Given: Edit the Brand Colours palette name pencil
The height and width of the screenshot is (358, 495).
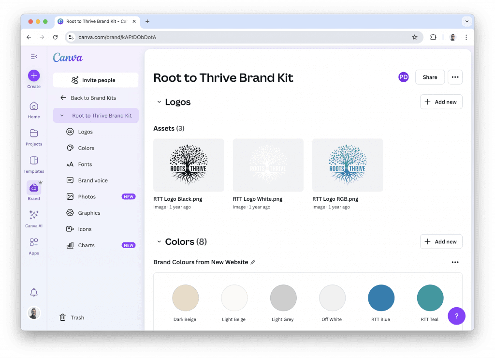Looking at the screenshot, I should click(253, 262).
